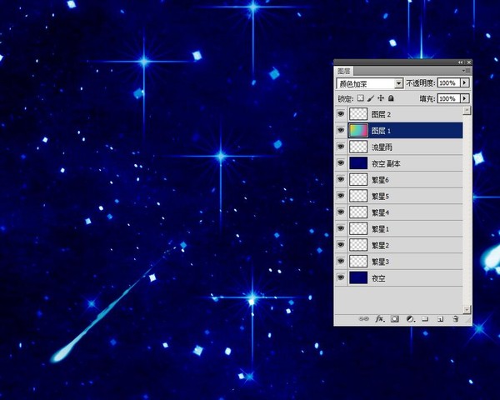The image size is (500, 400).
Task: Create a new layer with the new-layer icon
Action: click(440, 318)
